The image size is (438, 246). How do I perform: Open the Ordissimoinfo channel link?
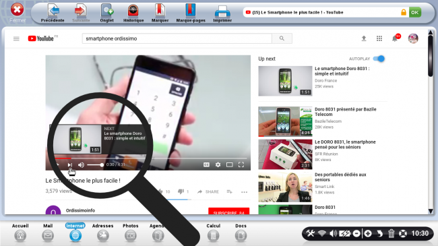point(80,210)
